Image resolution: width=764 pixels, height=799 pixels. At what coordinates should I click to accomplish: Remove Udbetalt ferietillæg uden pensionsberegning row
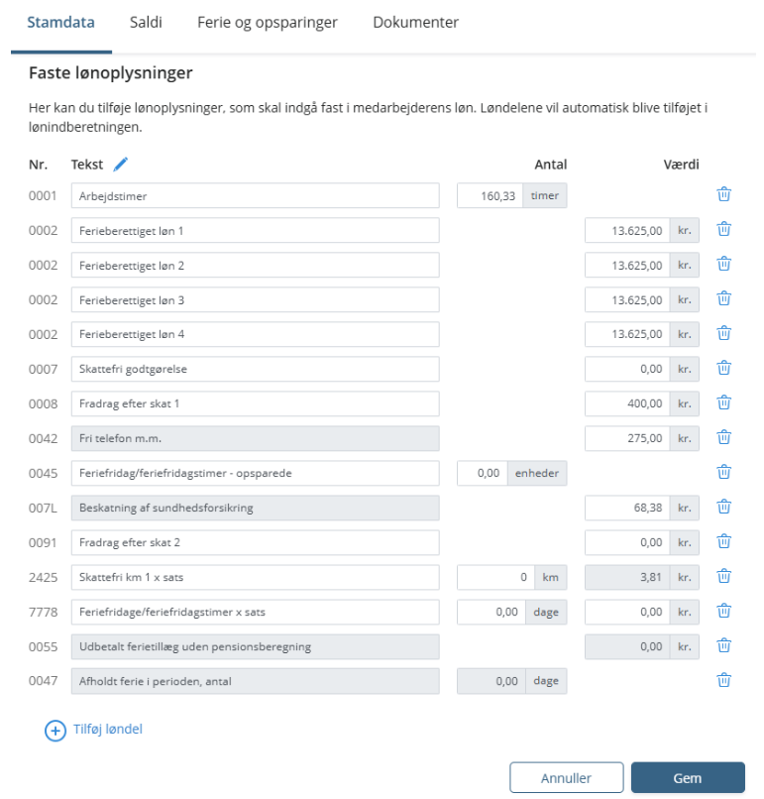tap(723, 645)
